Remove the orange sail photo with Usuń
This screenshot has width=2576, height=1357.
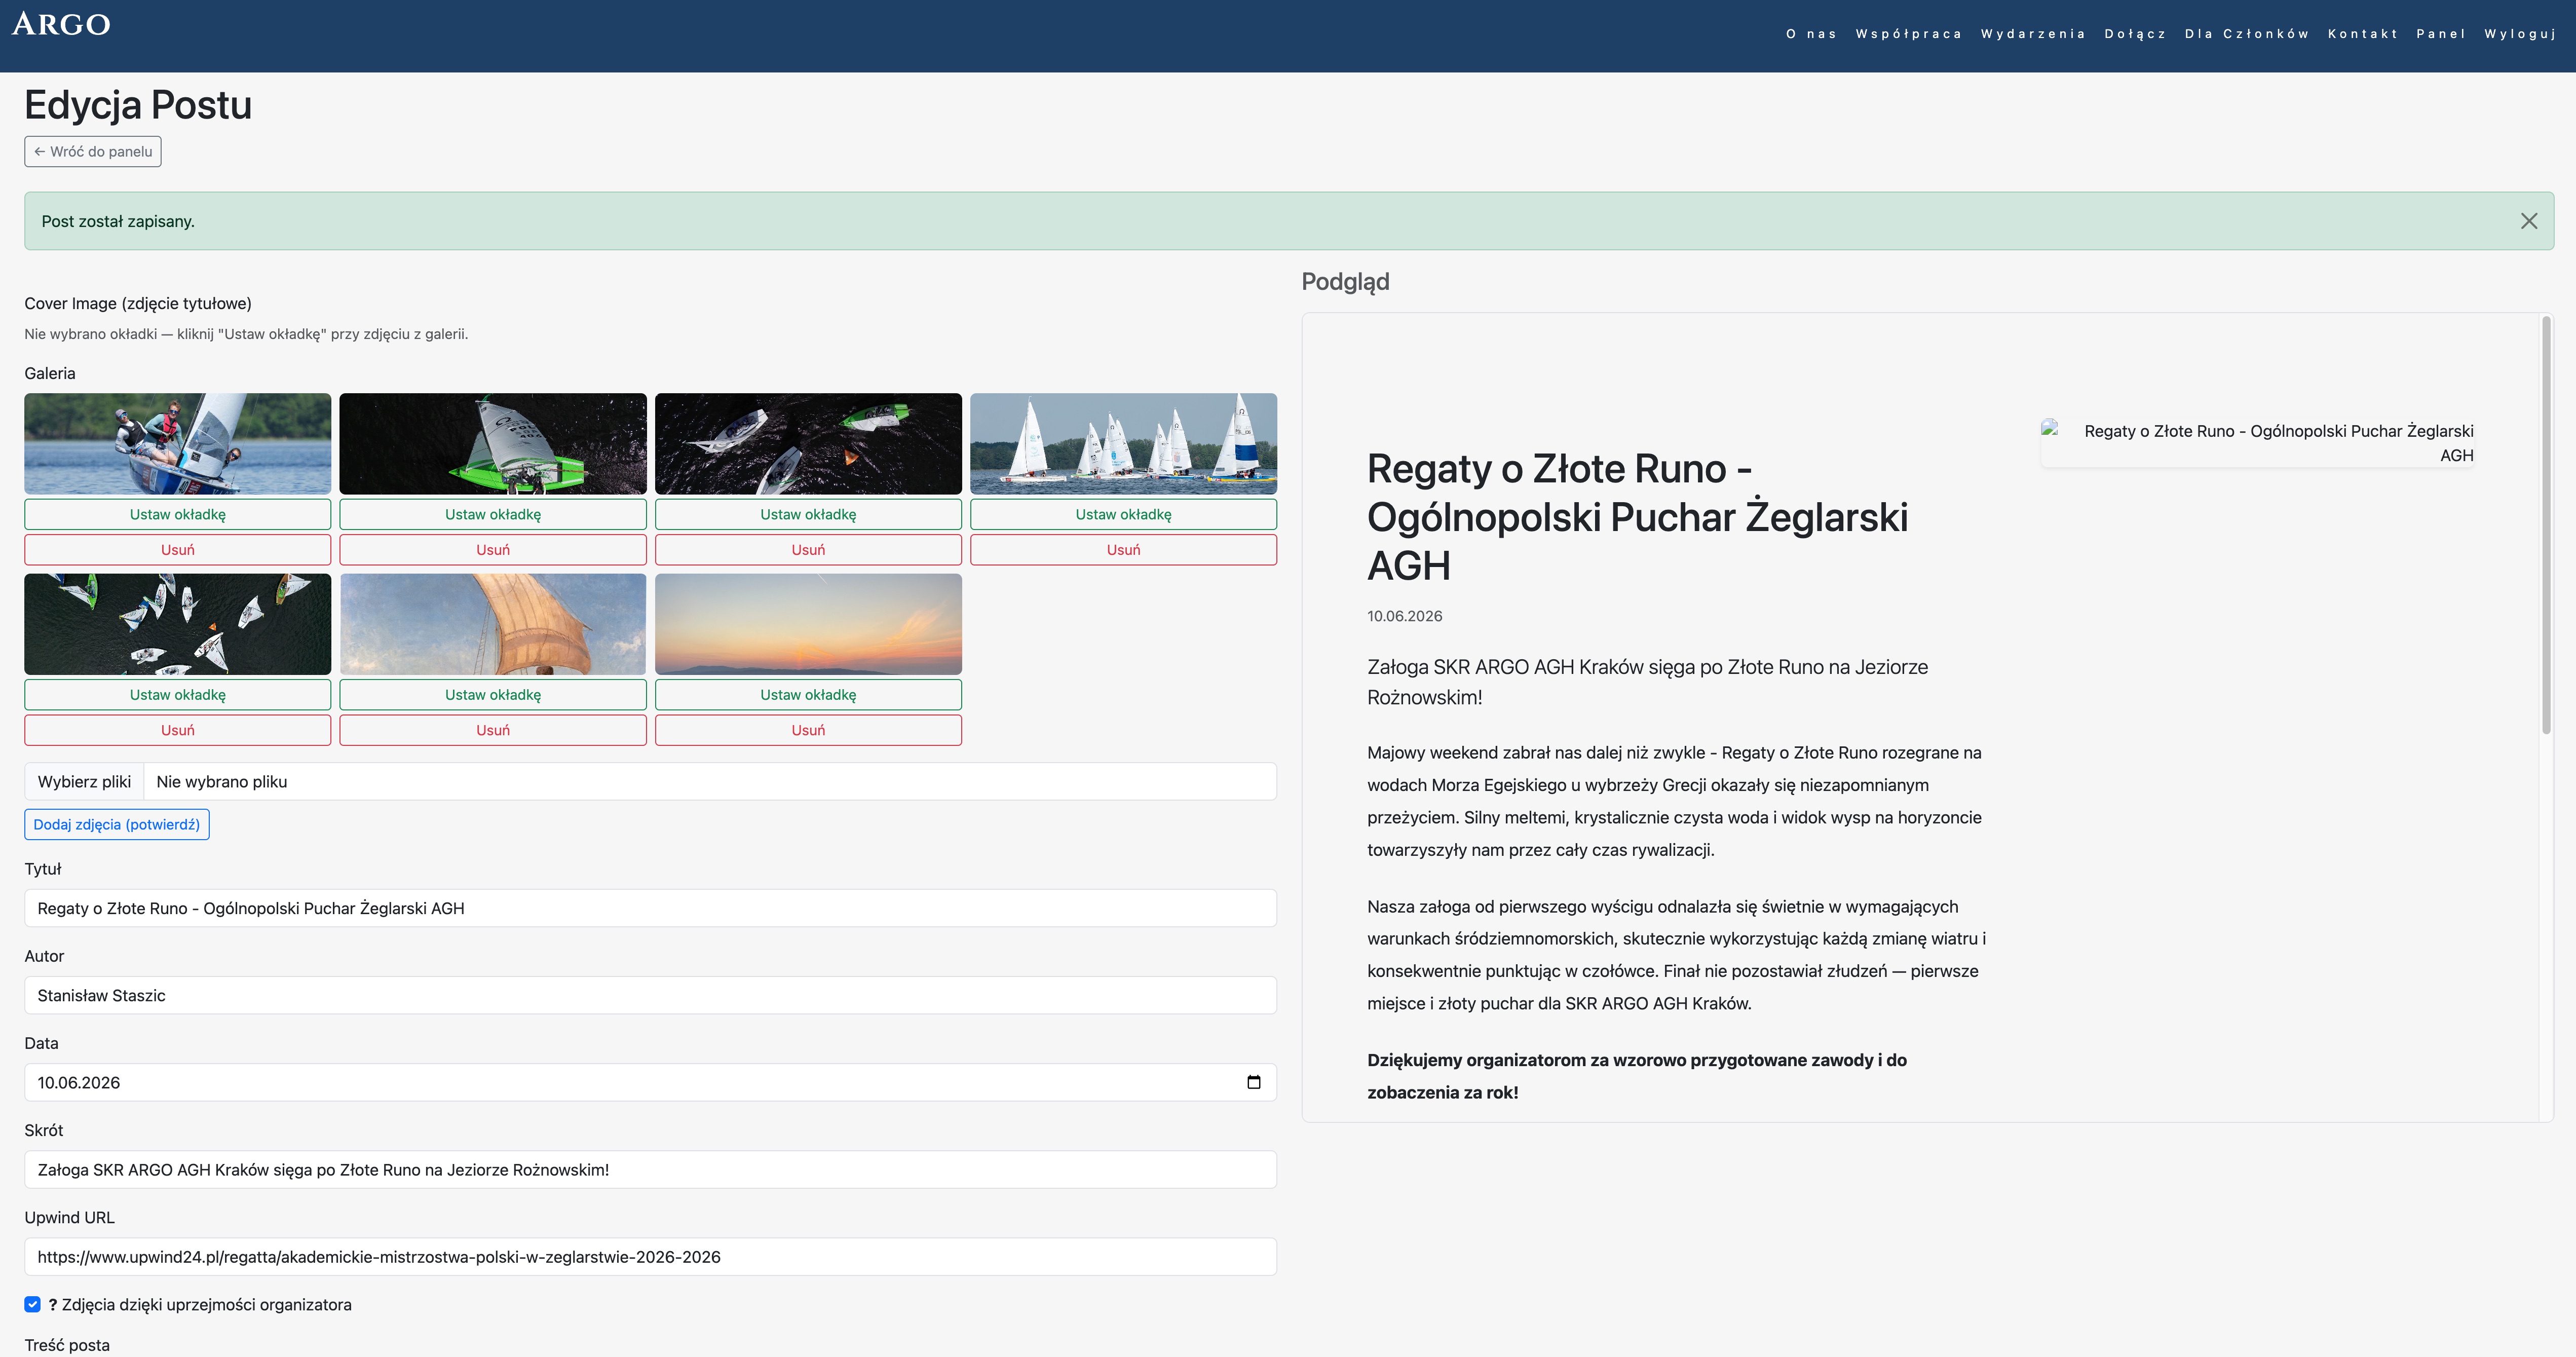tap(493, 730)
